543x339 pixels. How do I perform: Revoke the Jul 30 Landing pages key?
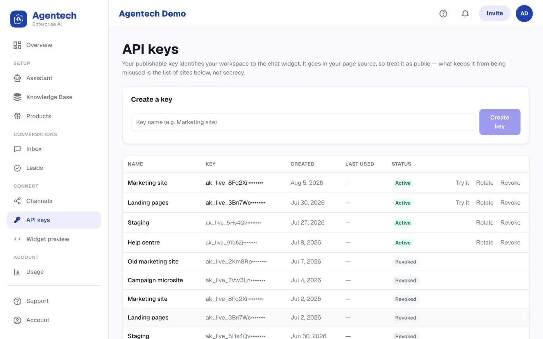(510, 203)
